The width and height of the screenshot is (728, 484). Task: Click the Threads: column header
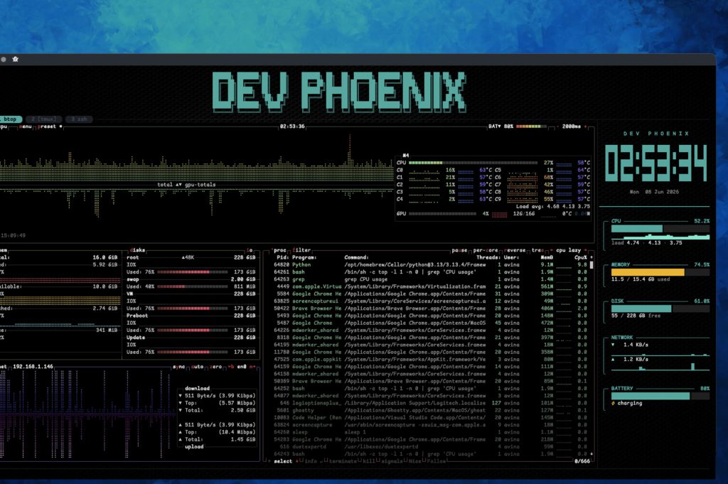(x=488, y=257)
